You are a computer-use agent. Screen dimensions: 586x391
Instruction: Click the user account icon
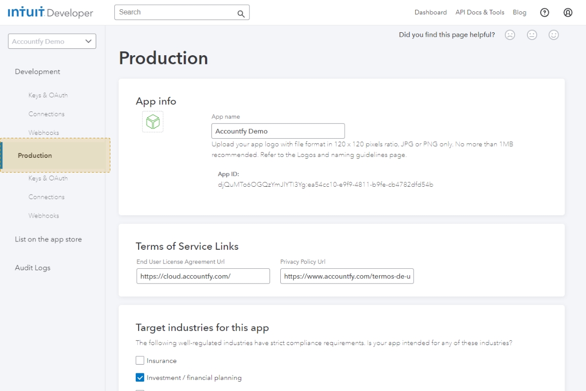(x=567, y=12)
